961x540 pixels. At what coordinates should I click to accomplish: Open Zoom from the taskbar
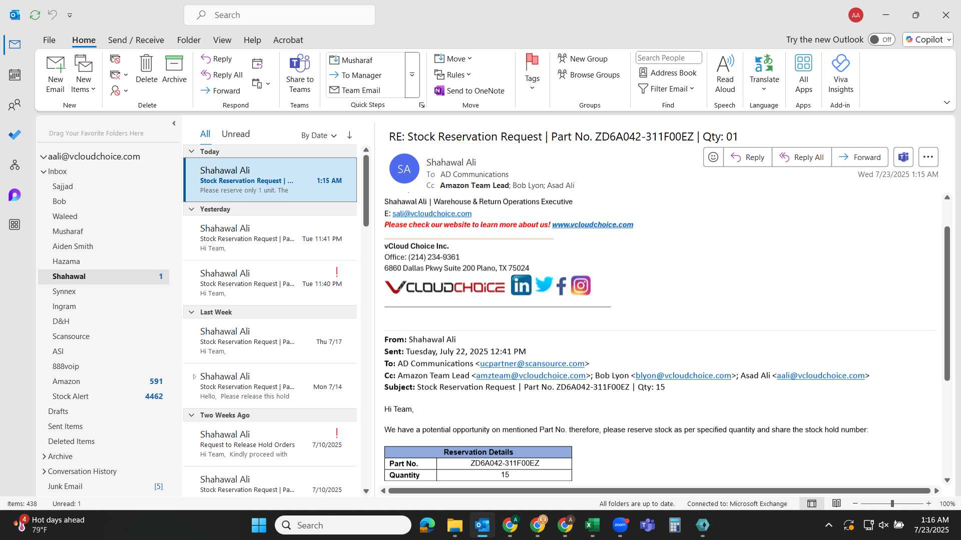(620, 525)
